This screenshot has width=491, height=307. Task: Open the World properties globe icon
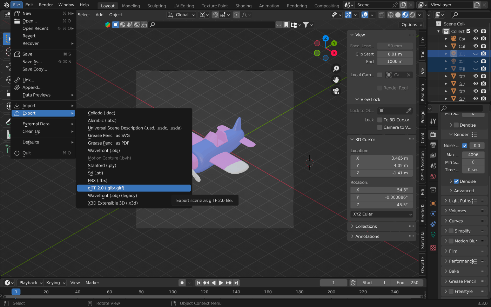[433, 176]
